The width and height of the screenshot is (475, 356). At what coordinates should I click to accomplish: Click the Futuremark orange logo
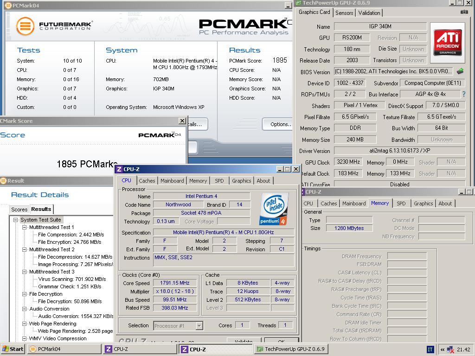25,26
